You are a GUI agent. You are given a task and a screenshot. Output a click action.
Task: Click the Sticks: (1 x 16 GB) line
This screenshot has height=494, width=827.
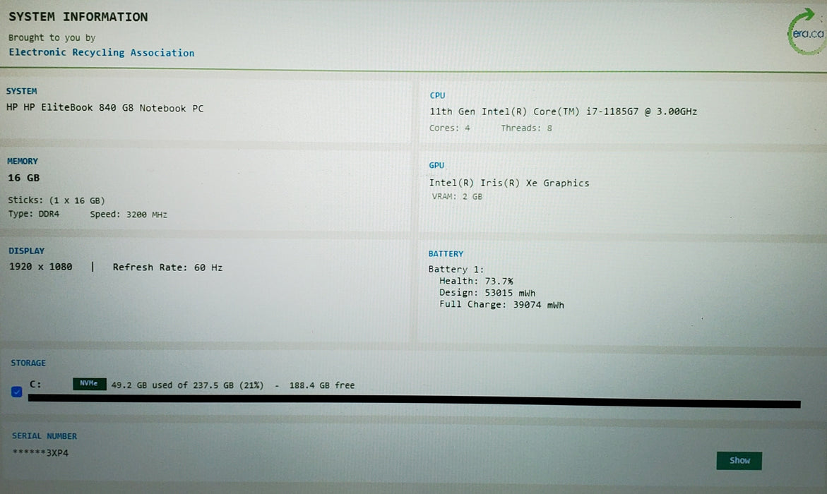tap(56, 200)
